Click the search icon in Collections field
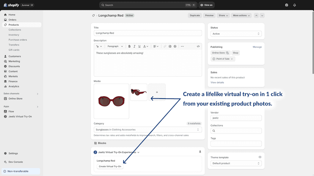314x176 pixels. click(214, 131)
